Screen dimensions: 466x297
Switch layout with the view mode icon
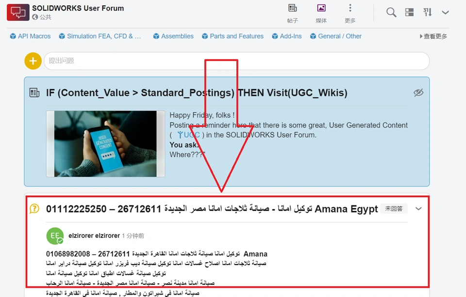coord(409,12)
